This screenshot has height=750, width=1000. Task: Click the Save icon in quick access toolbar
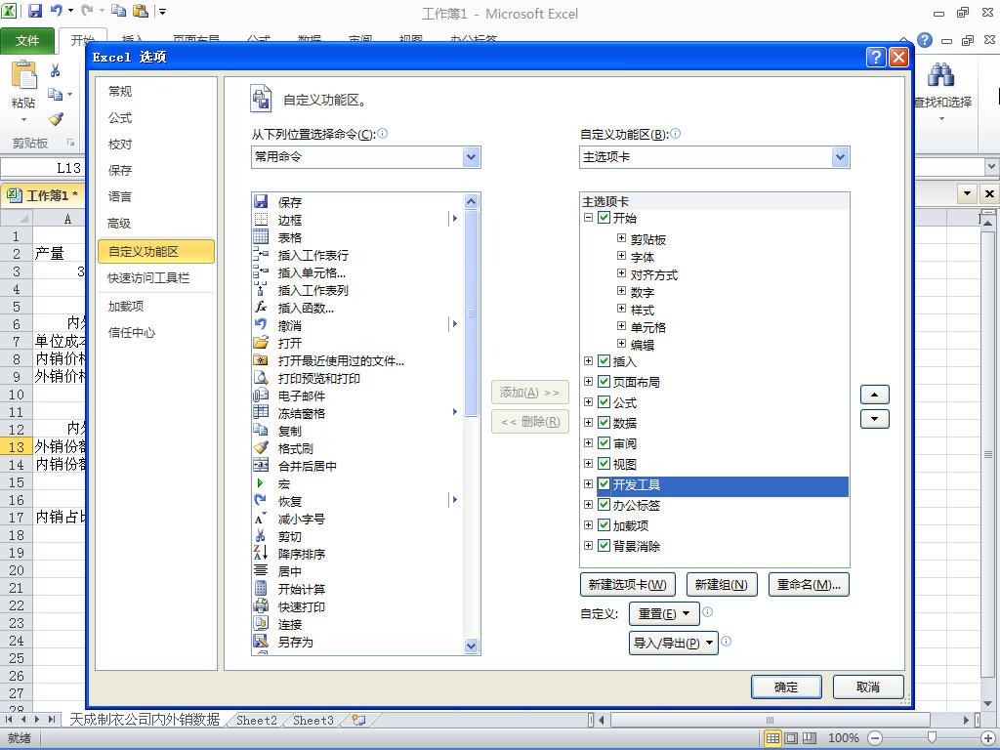click(x=35, y=10)
